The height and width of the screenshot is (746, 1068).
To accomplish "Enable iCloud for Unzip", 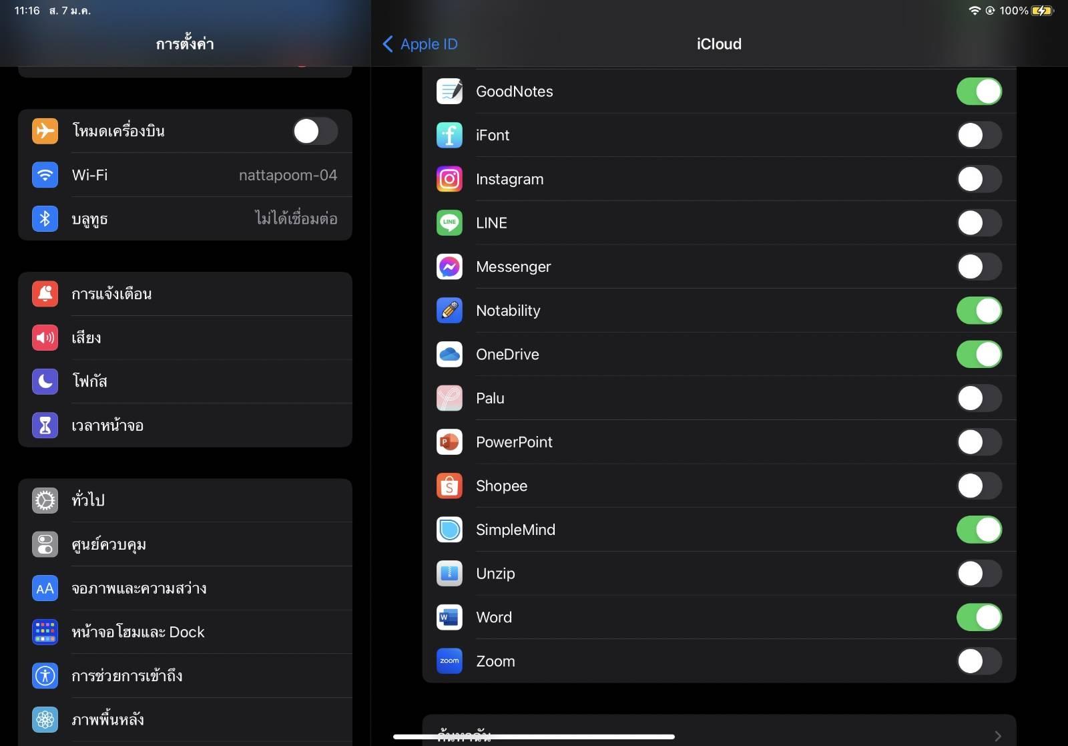I will coord(979,574).
